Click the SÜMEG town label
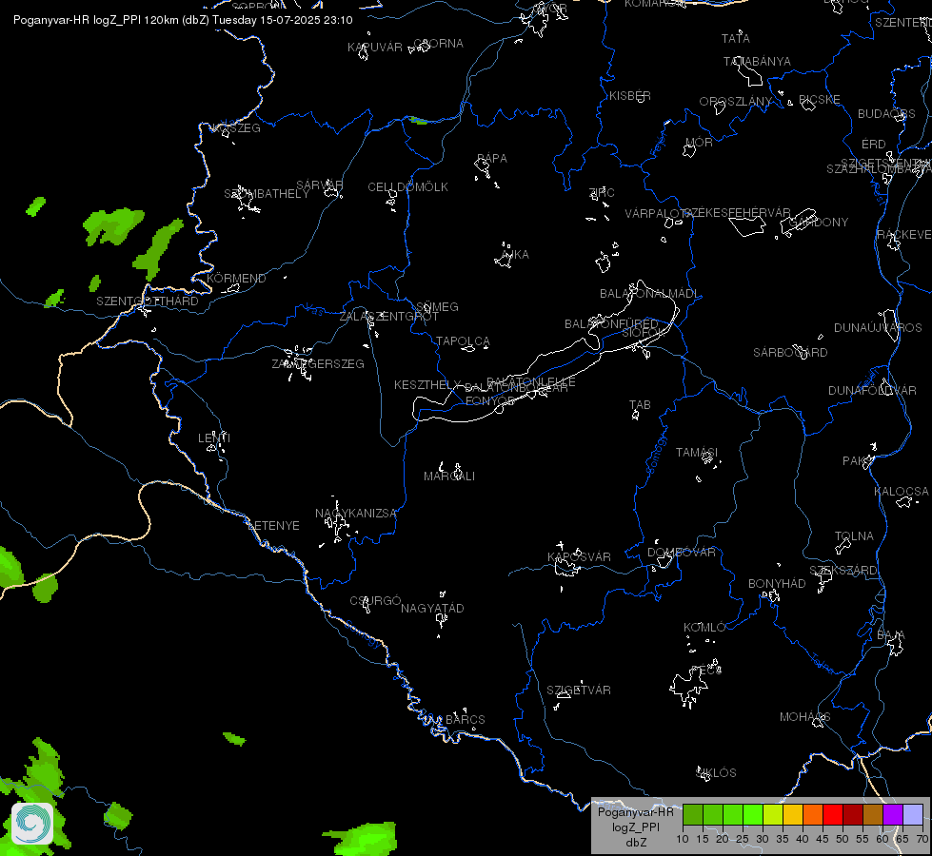This screenshot has width=932, height=856. click(x=437, y=307)
